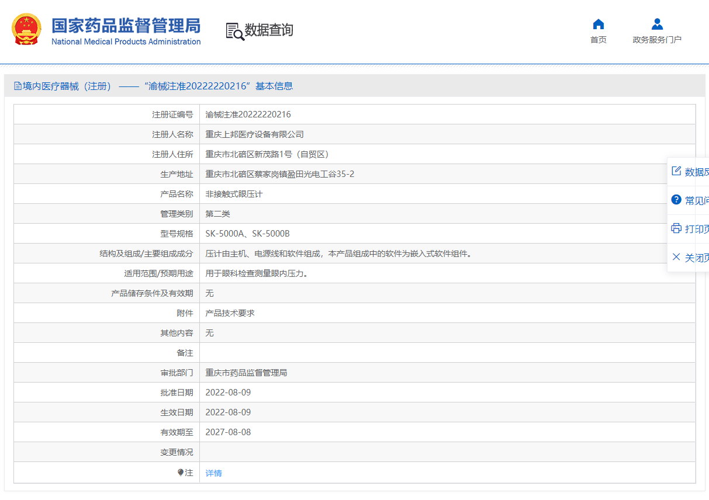The height and width of the screenshot is (500, 709).
Task: Click attachment value 产品技术要求
Action: click(230, 313)
